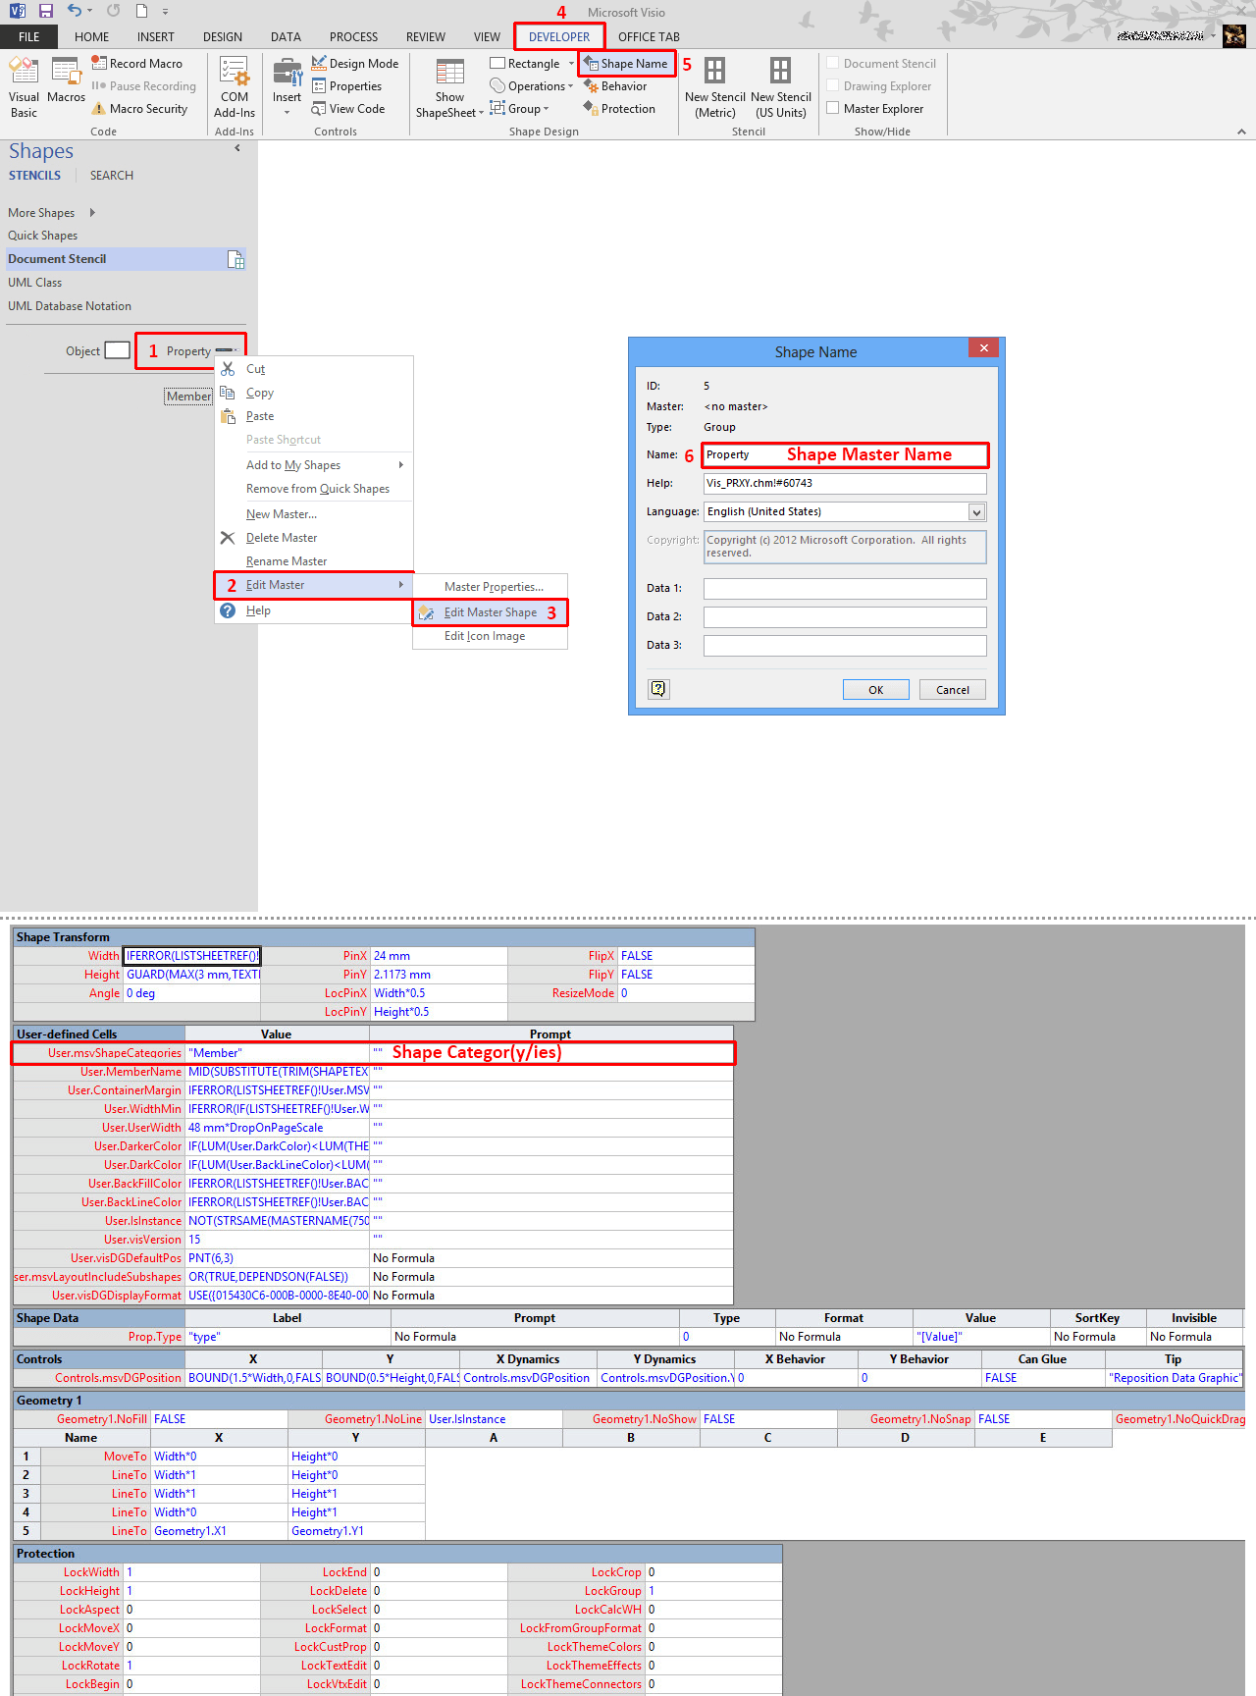Click the Redo icon
The height and width of the screenshot is (1696, 1256).
click(x=114, y=11)
